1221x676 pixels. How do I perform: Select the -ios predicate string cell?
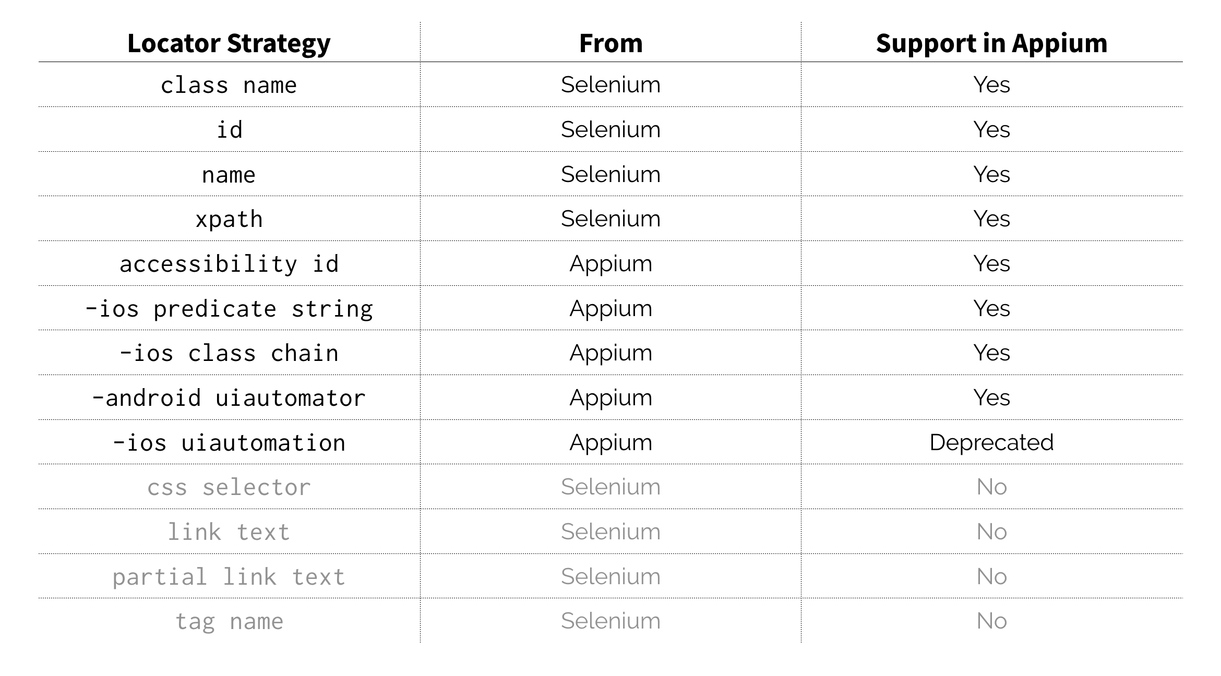pos(229,309)
